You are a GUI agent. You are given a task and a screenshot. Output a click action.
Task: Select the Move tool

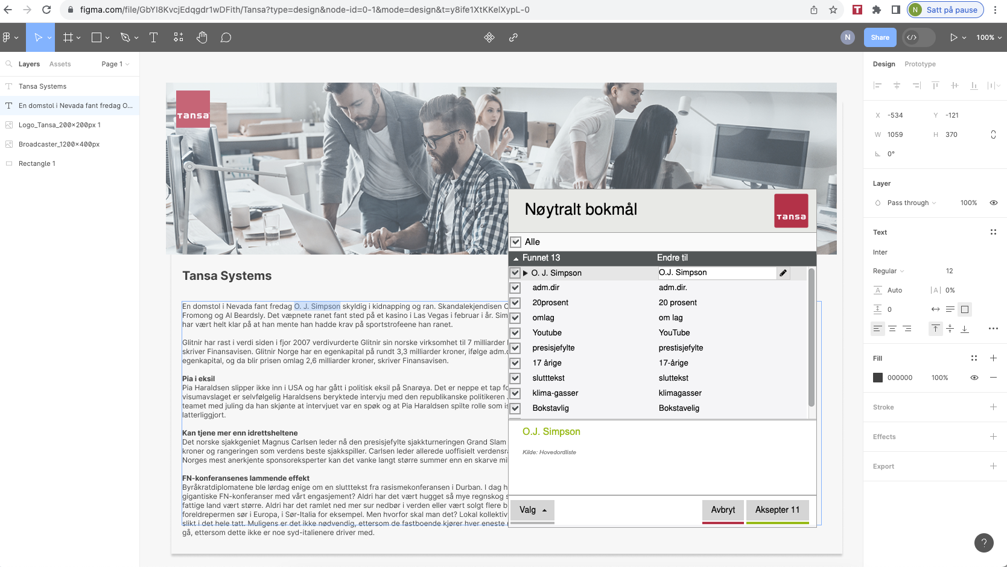click(x=38, y=37)
